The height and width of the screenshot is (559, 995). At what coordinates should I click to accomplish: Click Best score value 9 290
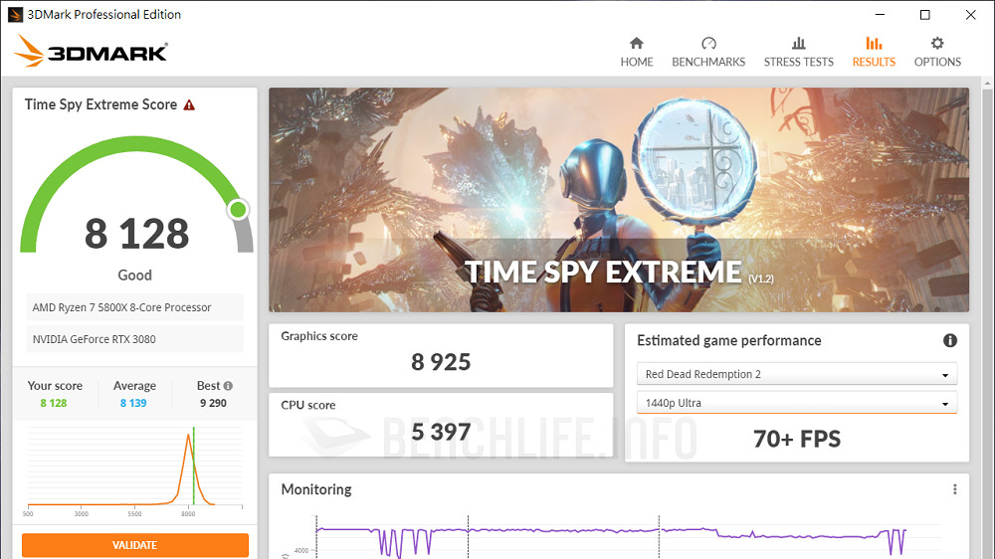[213, 403]
